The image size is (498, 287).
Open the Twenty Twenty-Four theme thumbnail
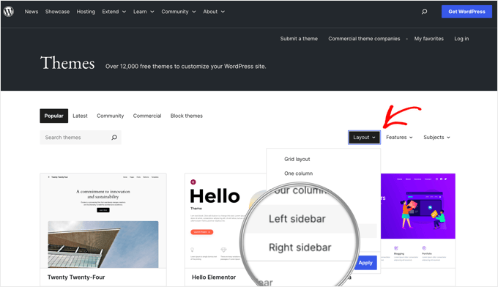tap(103, 220)
